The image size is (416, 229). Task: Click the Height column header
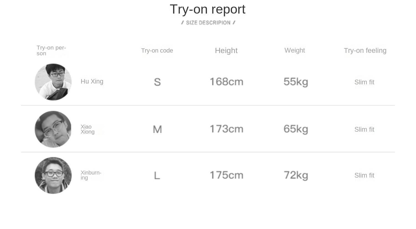tap(226, 51)
